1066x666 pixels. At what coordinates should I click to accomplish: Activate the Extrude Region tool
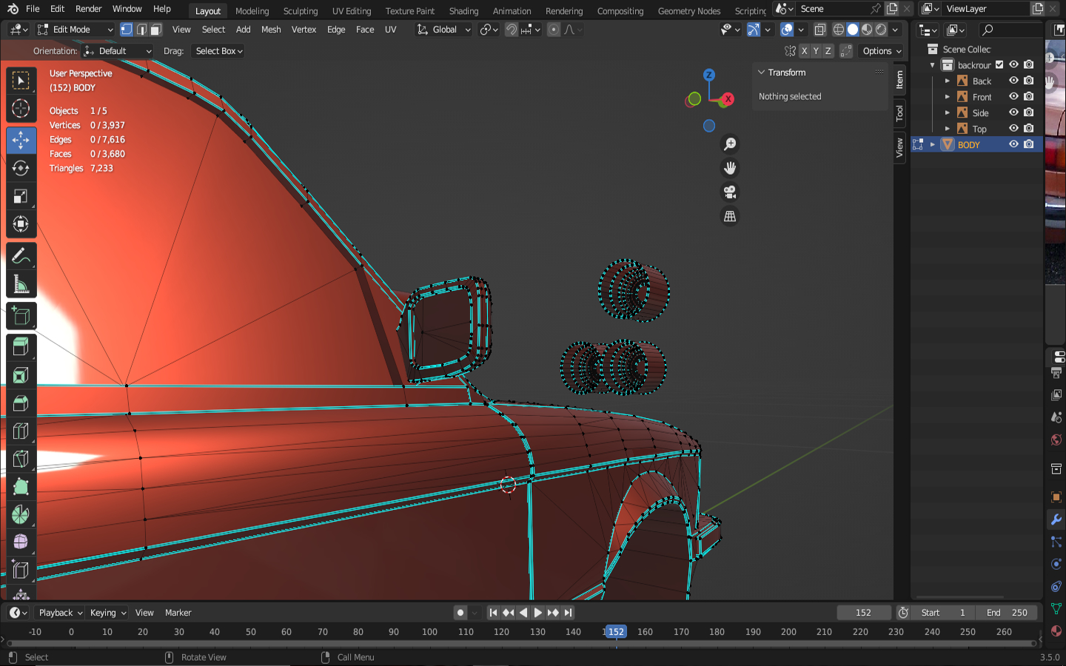click(21, 346)
